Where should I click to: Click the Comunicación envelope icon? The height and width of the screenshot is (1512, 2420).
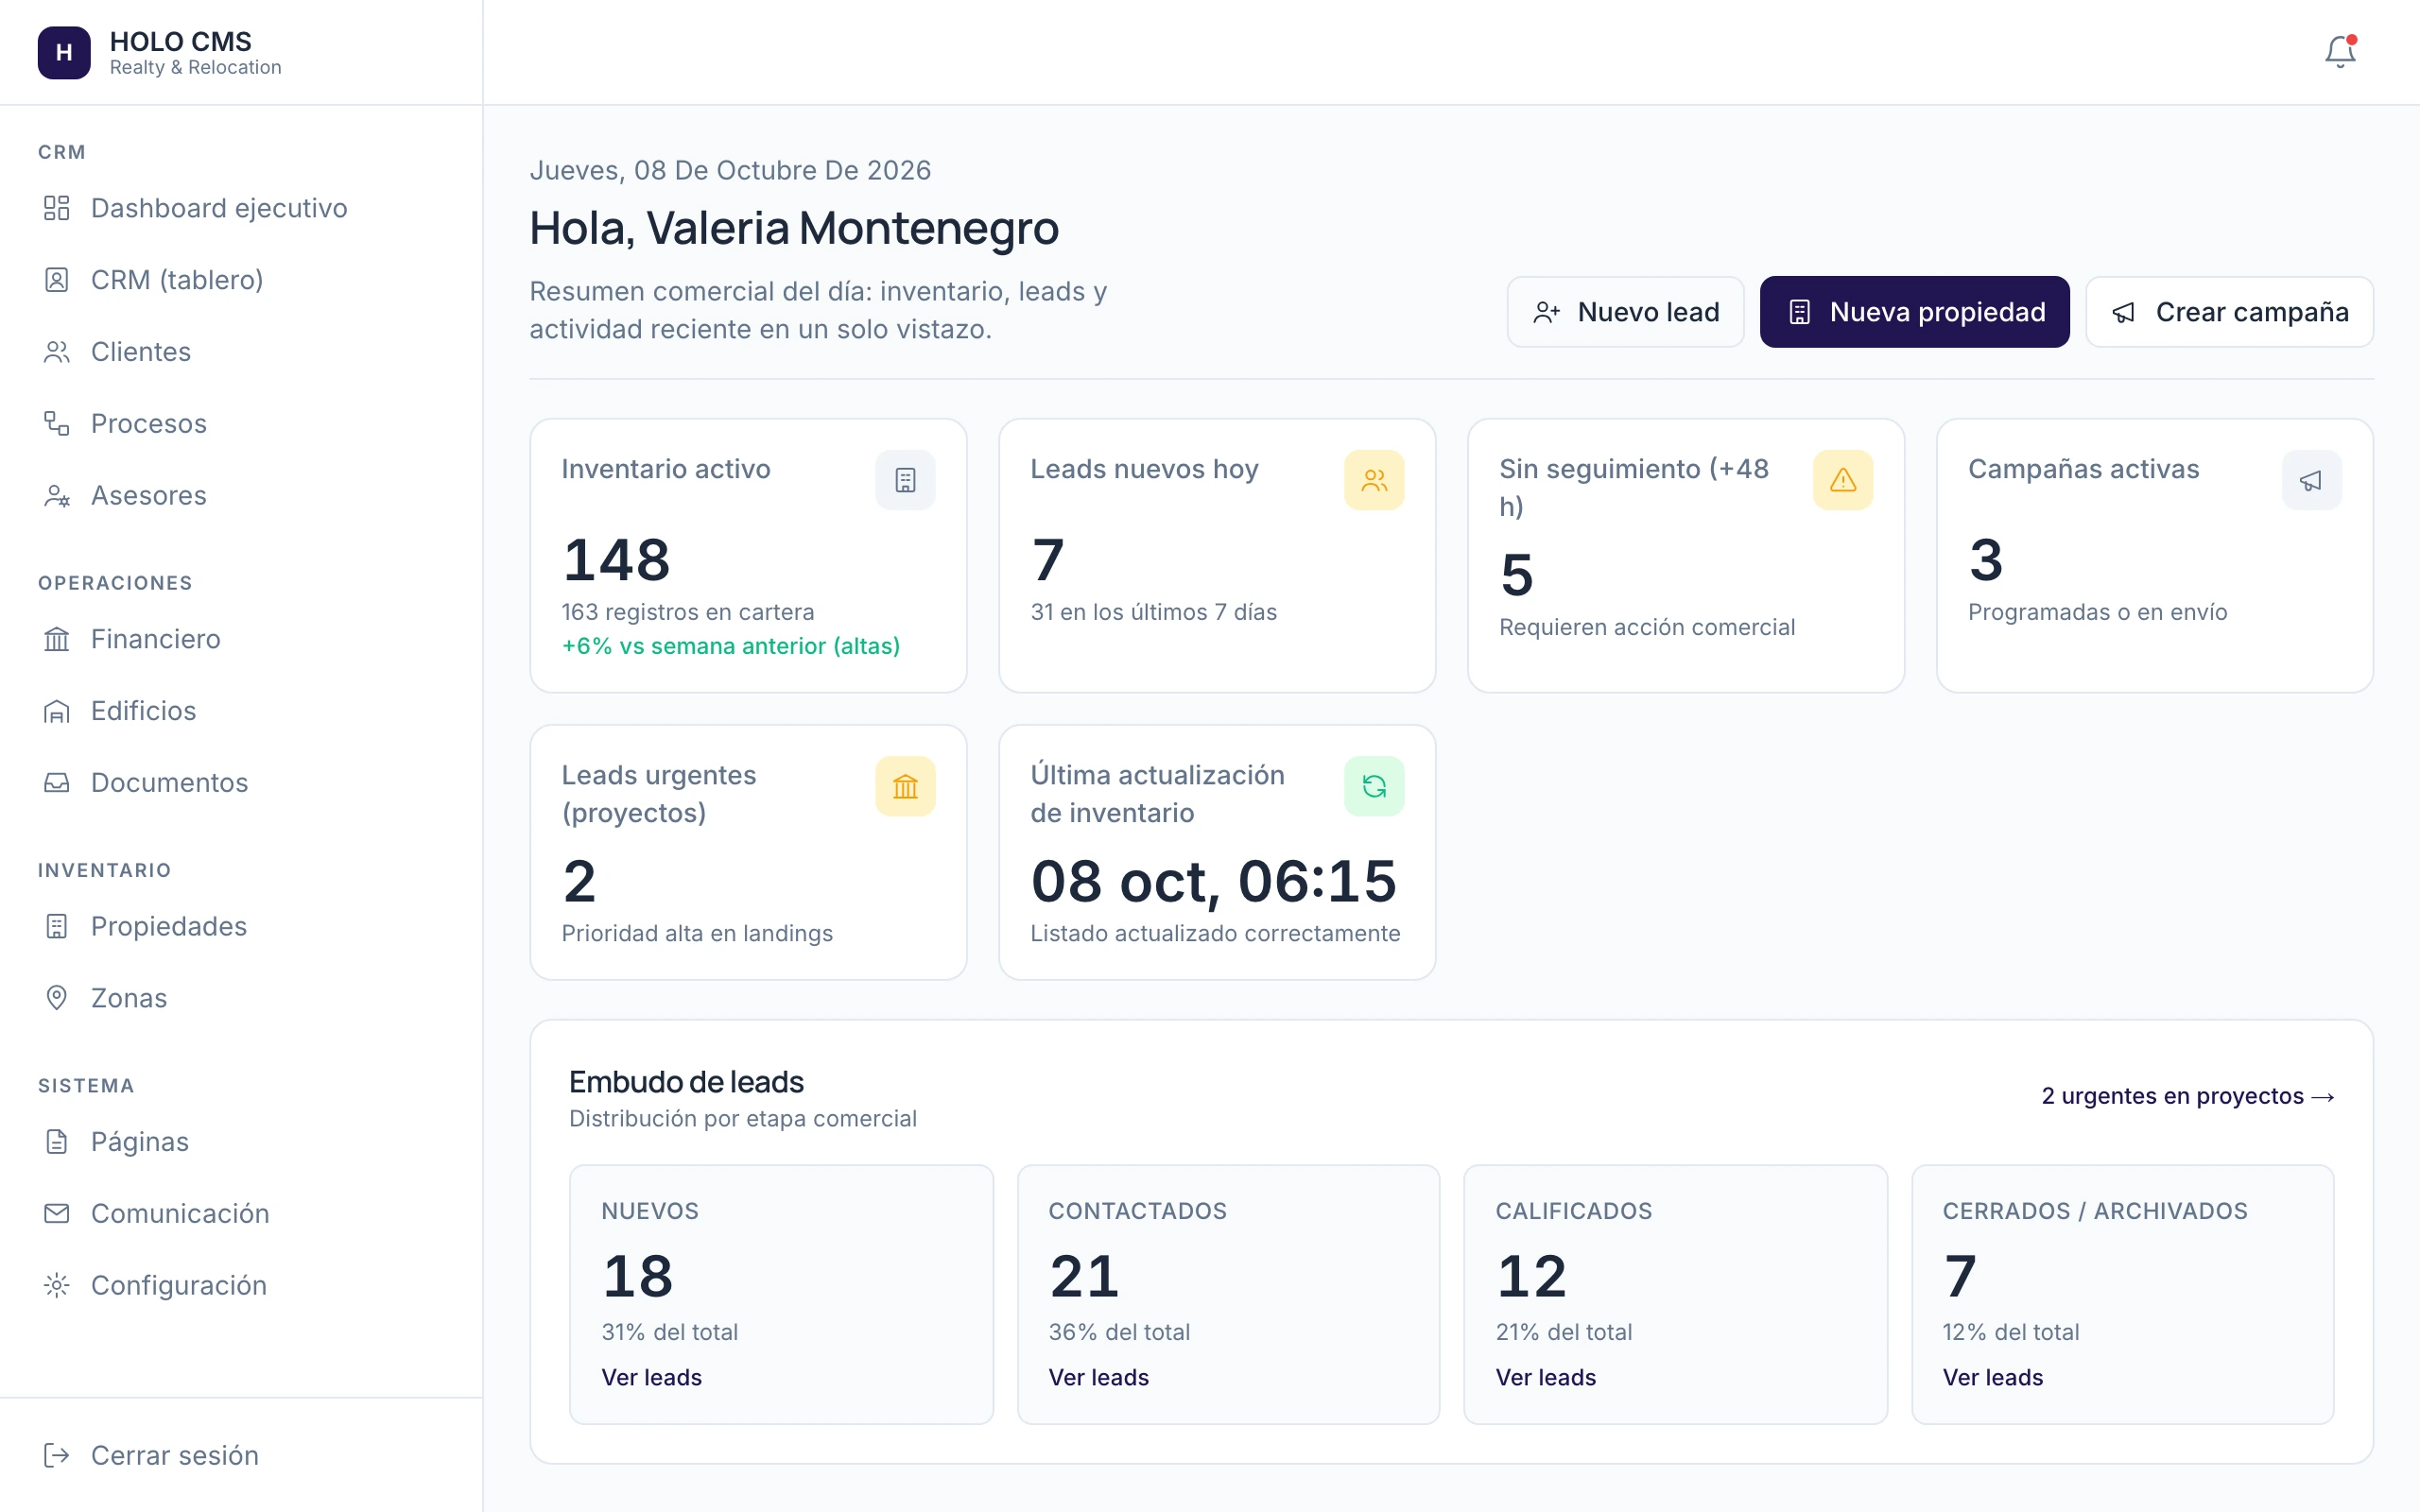click(x=57, y=1213)
